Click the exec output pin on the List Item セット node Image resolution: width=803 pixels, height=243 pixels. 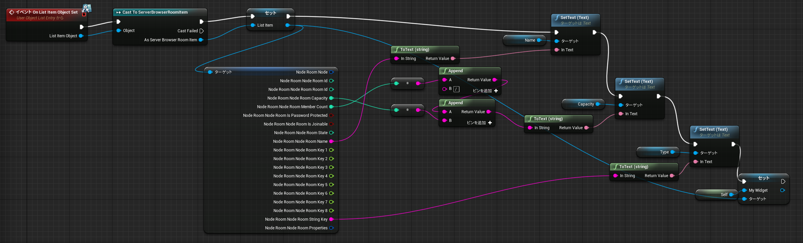(288, 16)
